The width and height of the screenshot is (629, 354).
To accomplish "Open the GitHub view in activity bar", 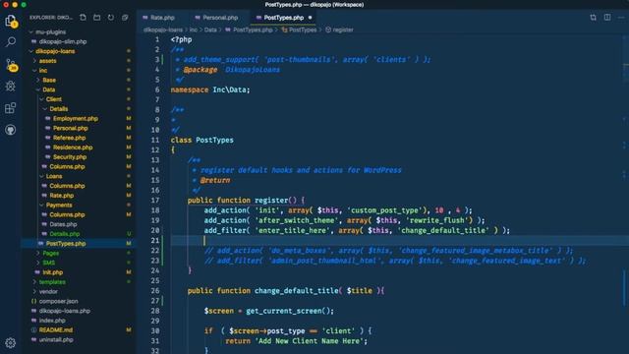I will point(11,130).
